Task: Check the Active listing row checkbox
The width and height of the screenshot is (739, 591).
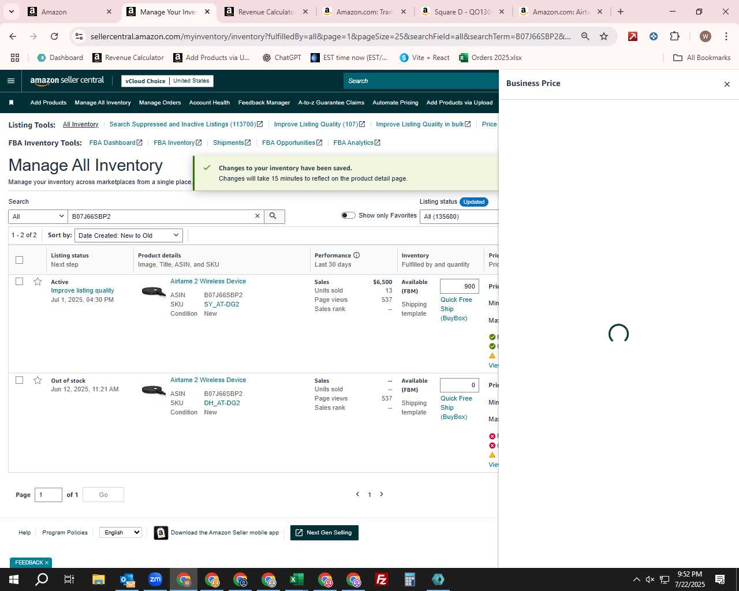Action: pos(19,282)
